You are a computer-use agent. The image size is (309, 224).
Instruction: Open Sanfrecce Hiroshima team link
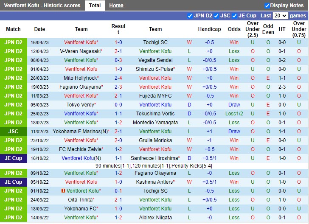pyautogui.click(x=154, y=158)
